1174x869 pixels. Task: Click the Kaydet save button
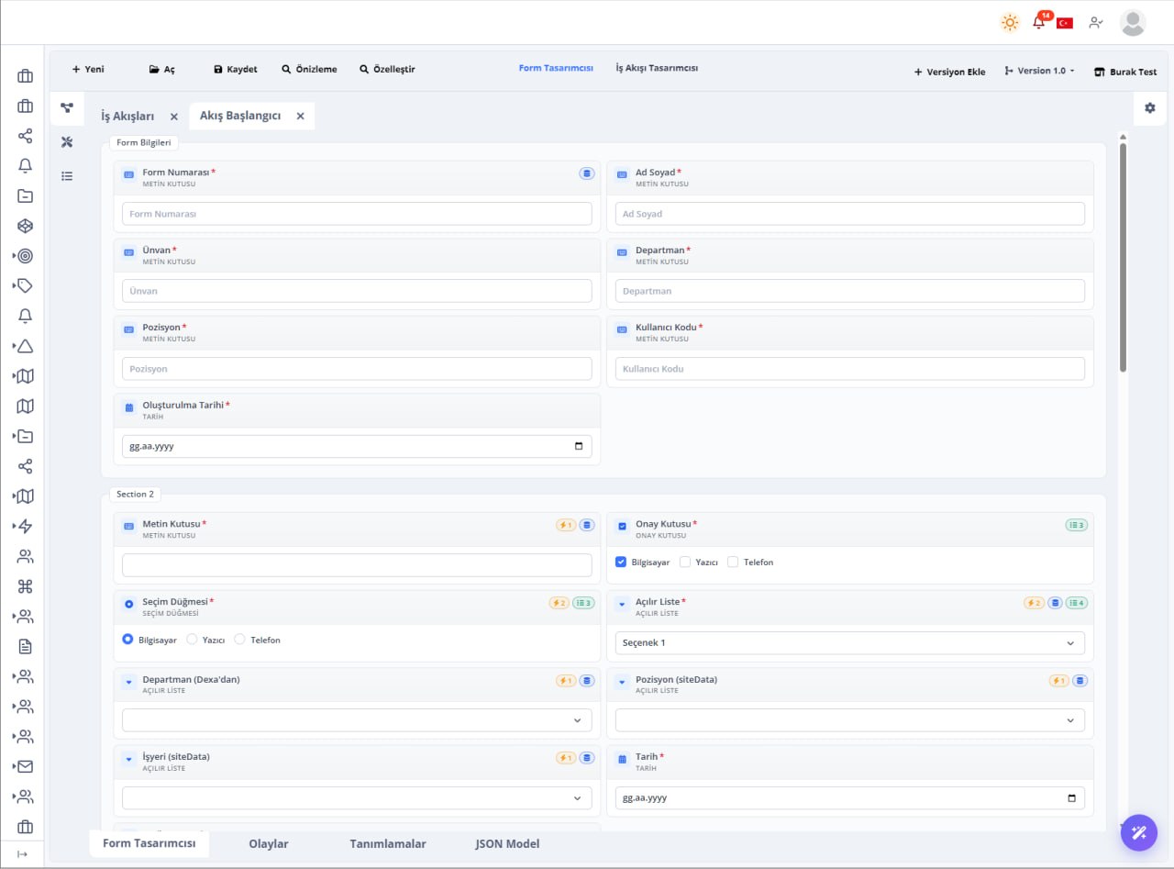coord(236,69)
